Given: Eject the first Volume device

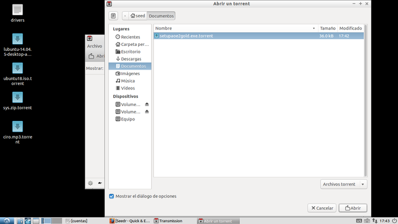Looking at the screenshot, I should (x=147, y=104).
